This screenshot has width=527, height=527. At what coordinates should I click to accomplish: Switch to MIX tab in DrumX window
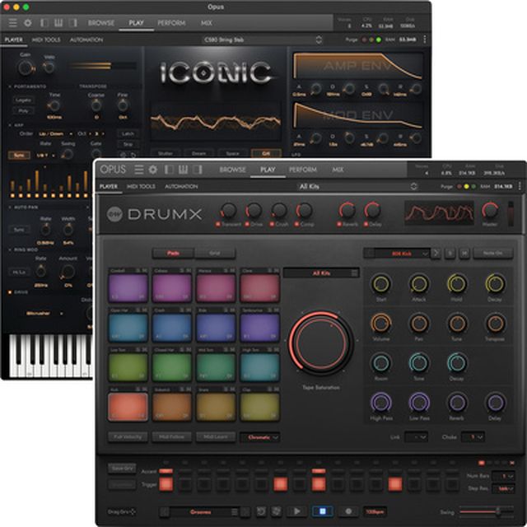pyautogui.click(x=338, y=170)
